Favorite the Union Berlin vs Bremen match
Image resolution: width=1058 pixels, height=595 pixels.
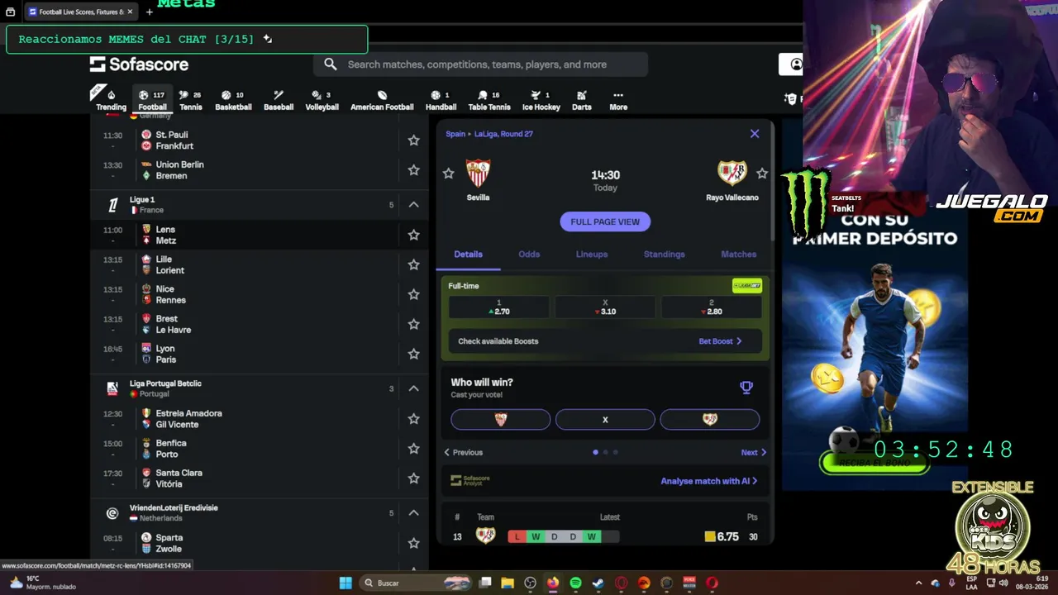click(413, 170)
